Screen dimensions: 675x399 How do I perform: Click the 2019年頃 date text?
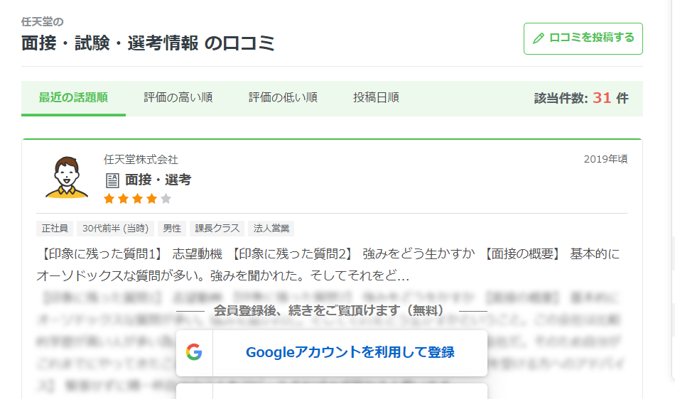tap(605, 160)
